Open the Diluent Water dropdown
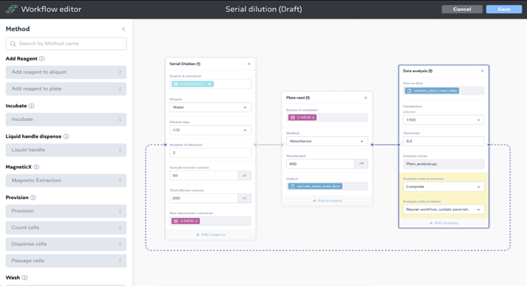Screen dimensions: 527x286 click(211, 108)
